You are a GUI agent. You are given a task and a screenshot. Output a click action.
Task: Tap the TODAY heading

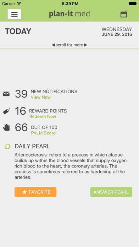18,31
